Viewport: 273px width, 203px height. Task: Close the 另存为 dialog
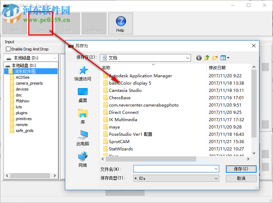coord(254,46)
